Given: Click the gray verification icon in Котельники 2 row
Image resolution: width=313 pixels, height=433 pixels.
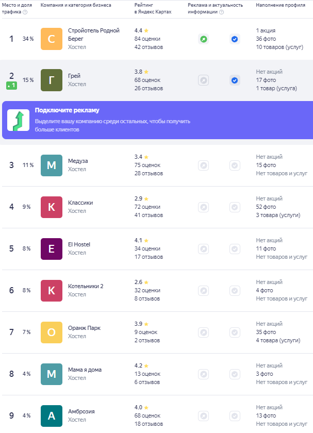Looking at the screenshot, I should pyautogui.click(x=235, y=291).
